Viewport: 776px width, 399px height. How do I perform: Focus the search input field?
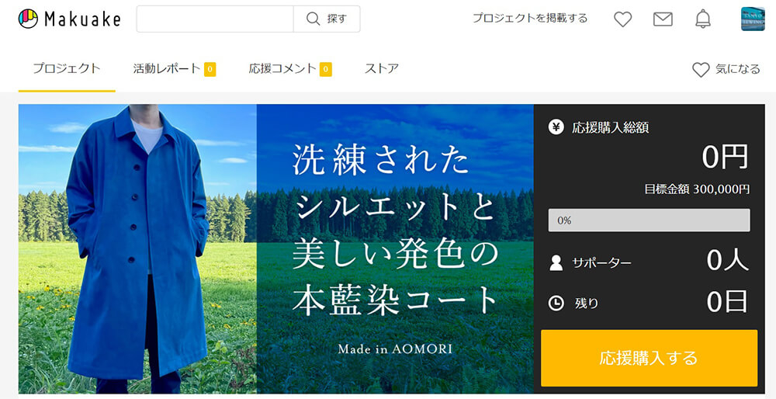click(x=215, y=19)
